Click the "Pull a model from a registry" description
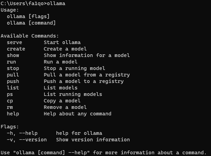 (x=87, y=75)
